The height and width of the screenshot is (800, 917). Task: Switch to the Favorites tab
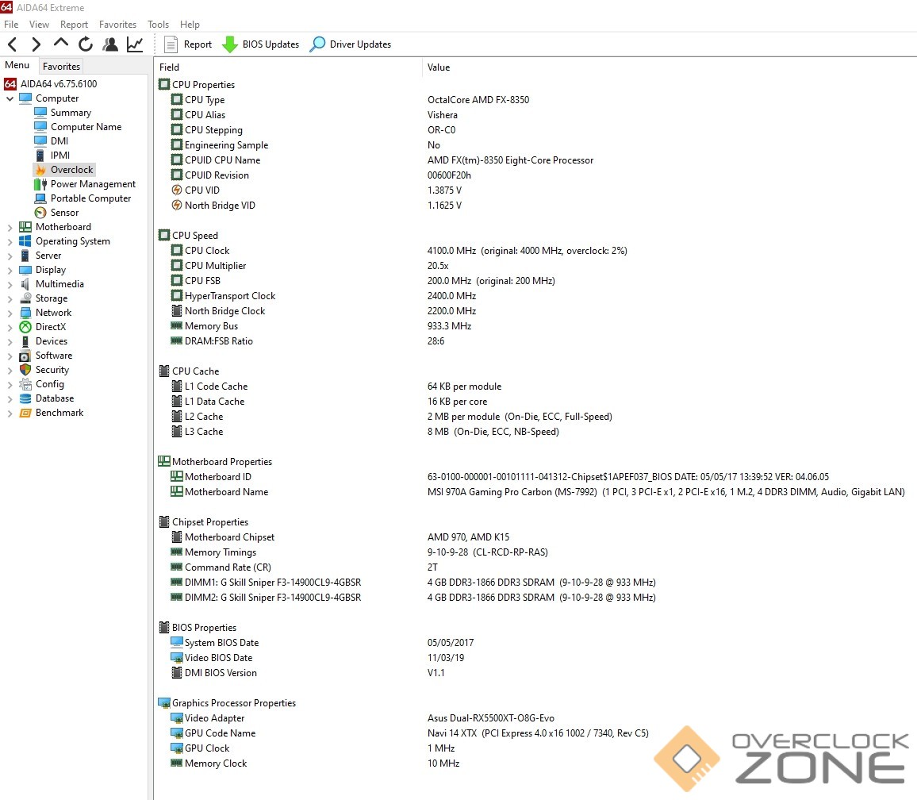(61, 66)
